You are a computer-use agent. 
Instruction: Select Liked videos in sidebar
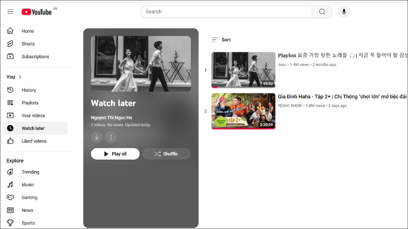coord(34,141)
